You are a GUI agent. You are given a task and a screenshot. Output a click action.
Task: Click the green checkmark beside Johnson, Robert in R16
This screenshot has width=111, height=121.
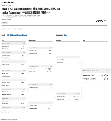pos(24,101)
